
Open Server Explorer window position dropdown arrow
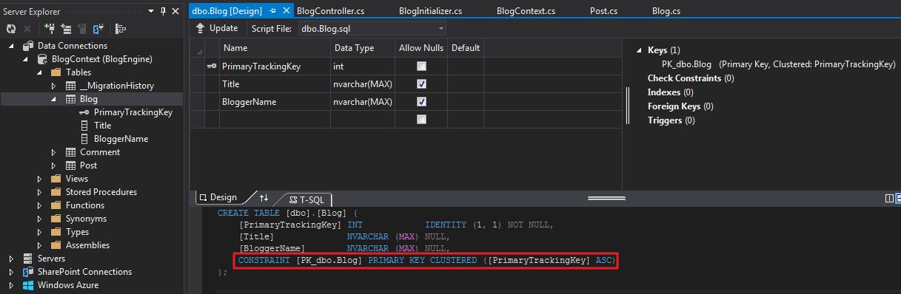click(x=151, y=12)
